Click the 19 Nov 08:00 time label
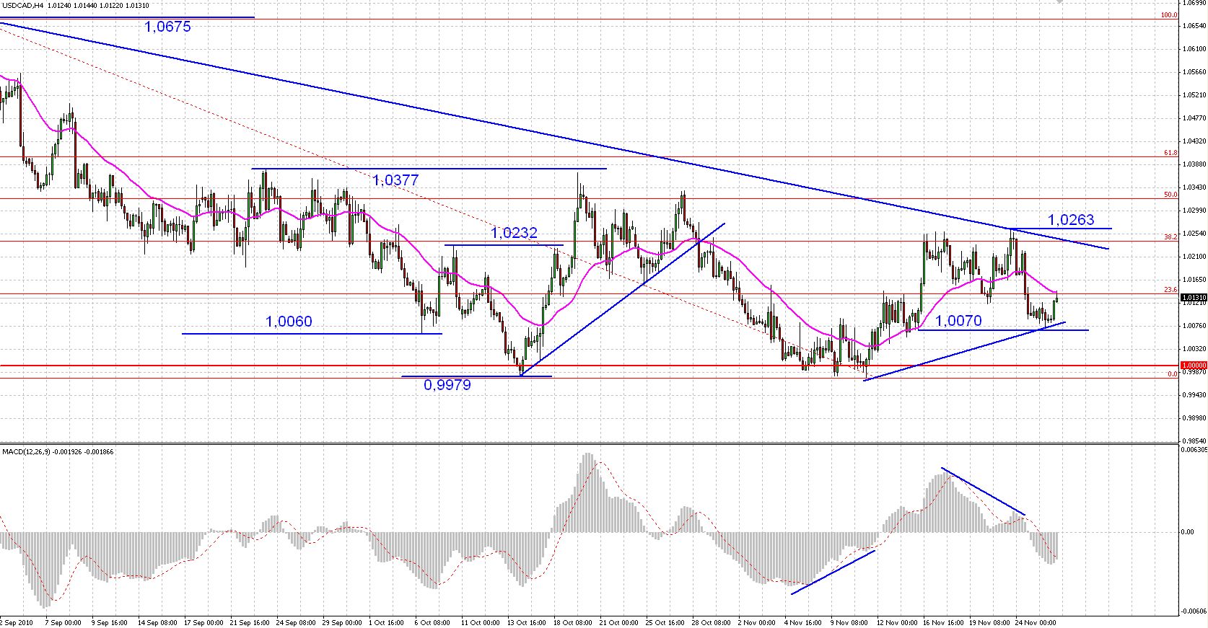Viewport: 1208px width, 628px height. point(989,622)
